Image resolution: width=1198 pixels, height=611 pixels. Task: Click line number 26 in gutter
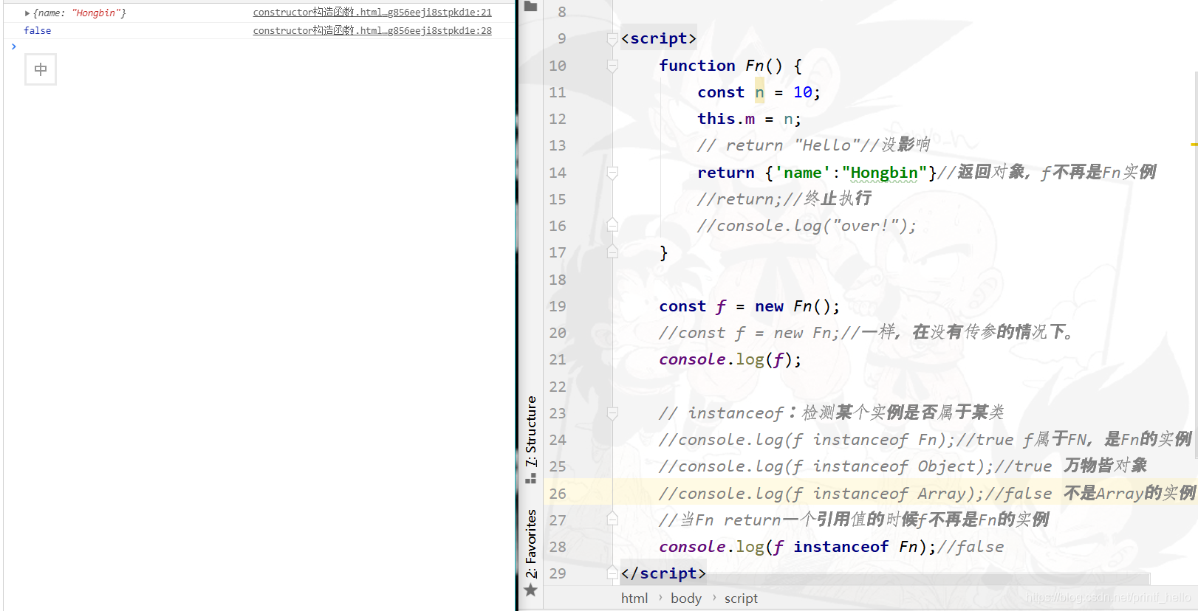point(558,494)
